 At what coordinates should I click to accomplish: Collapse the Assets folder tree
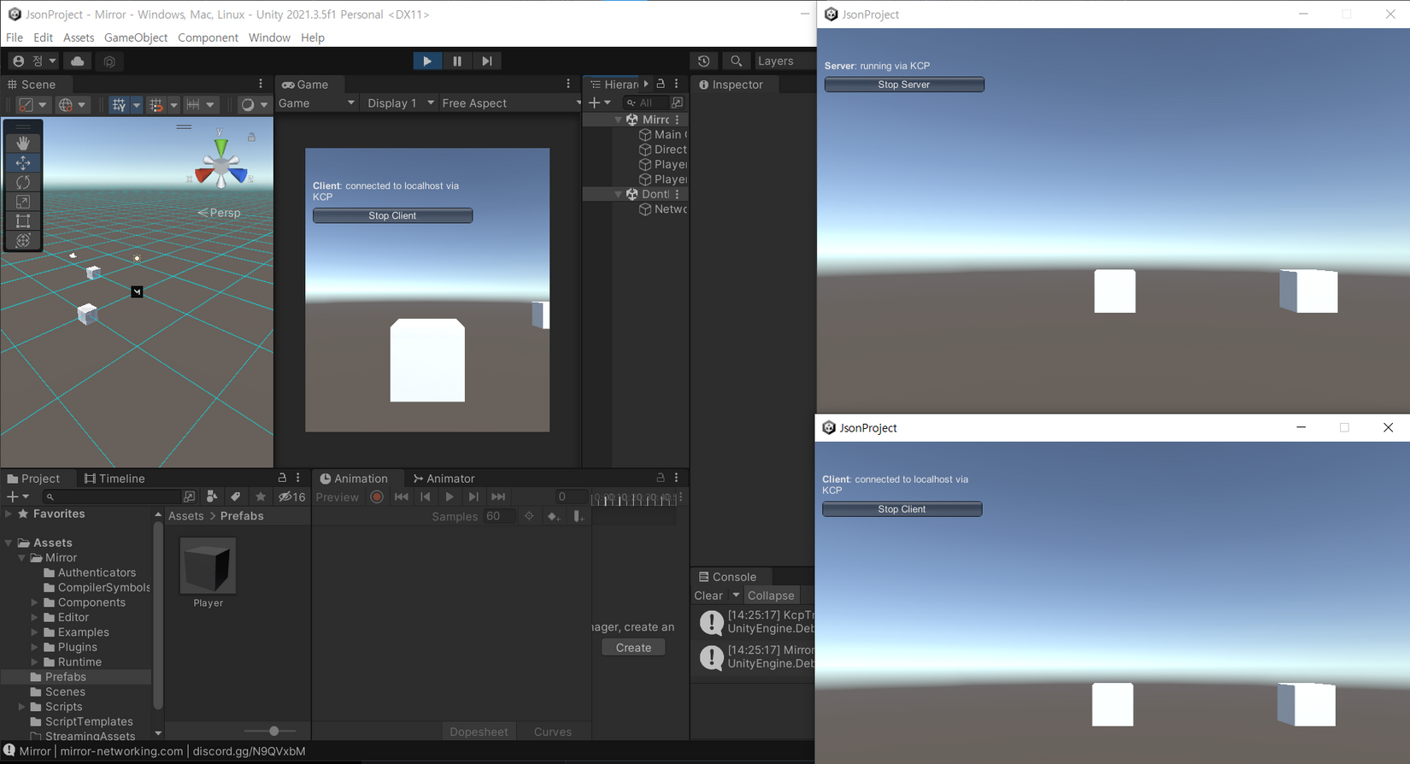pos(9,543)
